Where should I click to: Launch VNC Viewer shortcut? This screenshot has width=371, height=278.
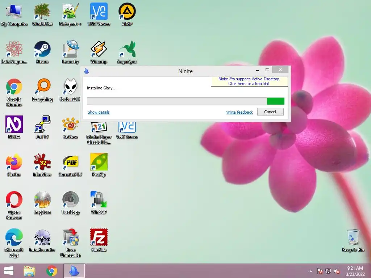click(99, 14)
